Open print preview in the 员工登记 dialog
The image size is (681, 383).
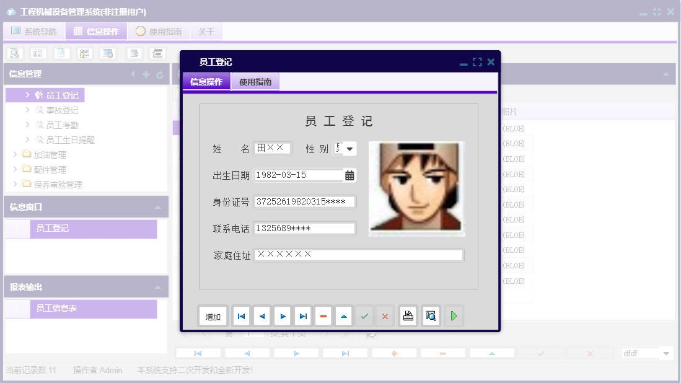coord(431,315)
